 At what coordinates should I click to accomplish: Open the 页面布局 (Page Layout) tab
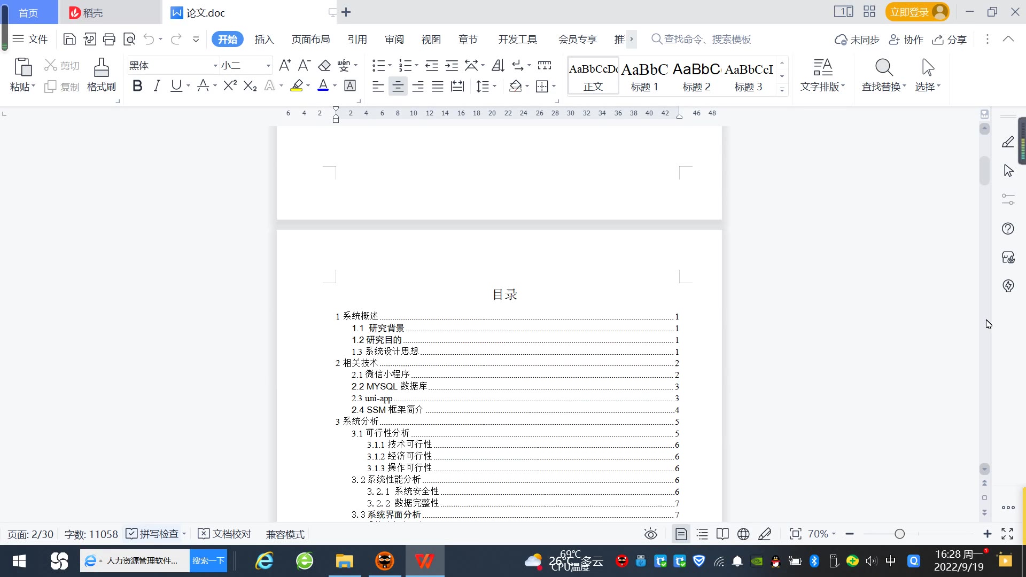click(310, 39)
